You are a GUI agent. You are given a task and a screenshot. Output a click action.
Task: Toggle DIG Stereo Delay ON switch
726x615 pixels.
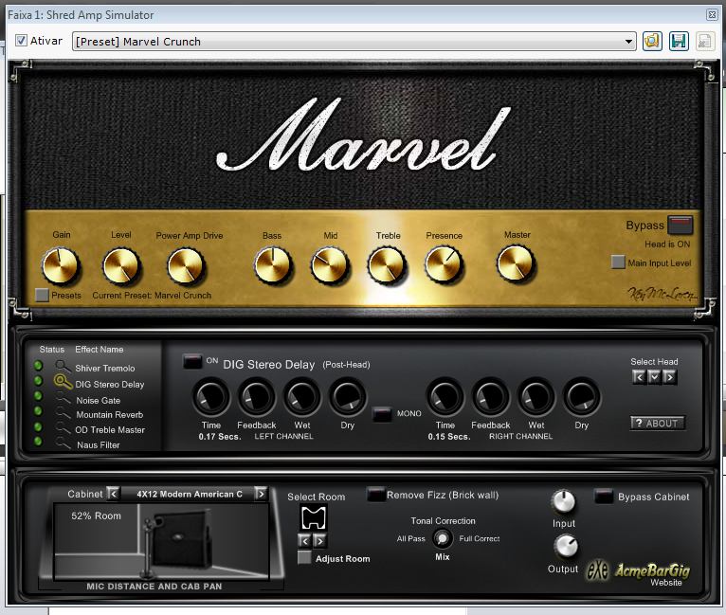coord(192,361)
